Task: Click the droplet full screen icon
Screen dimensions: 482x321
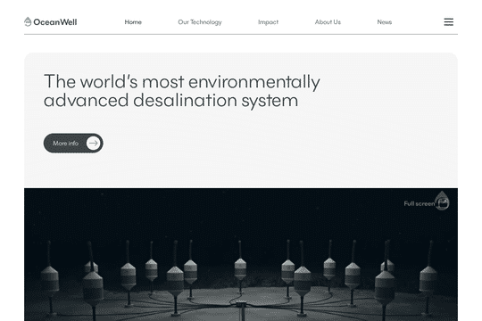Action: [443, 201]
